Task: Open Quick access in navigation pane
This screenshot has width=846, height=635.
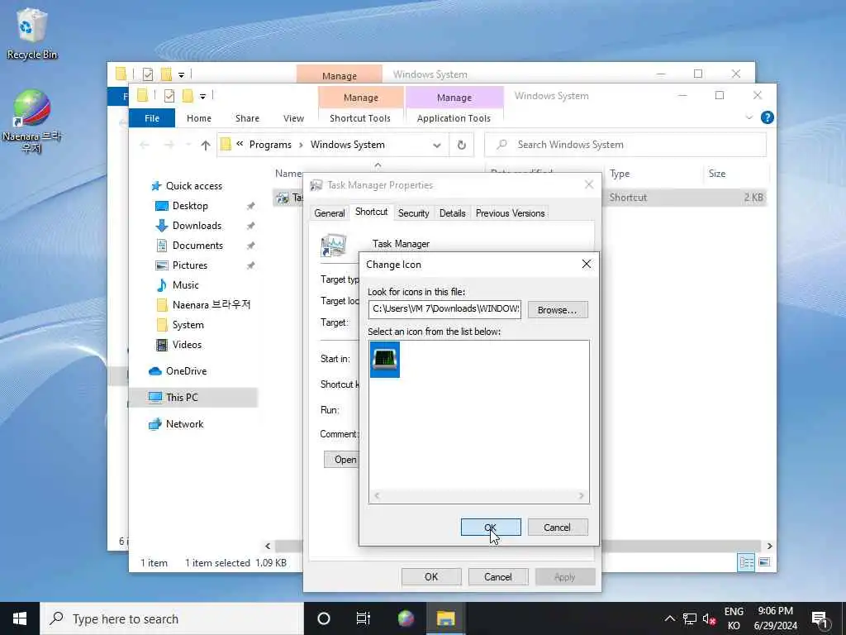Action: coord(193,186)
